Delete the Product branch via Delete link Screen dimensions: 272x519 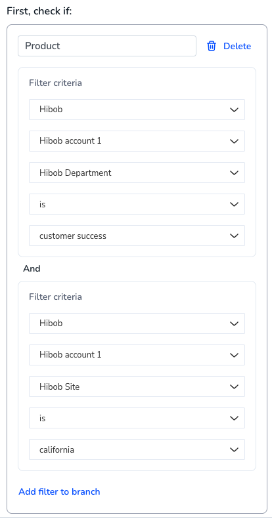click(x=237, y=46)
